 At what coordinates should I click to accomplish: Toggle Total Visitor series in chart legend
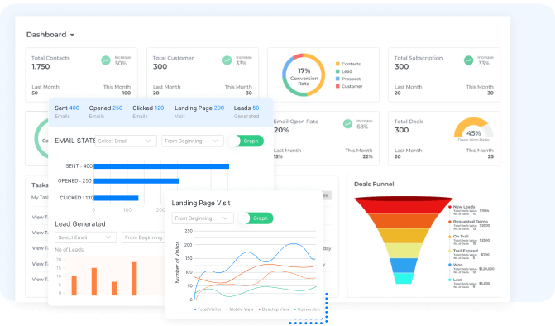(x=208, y=309)
